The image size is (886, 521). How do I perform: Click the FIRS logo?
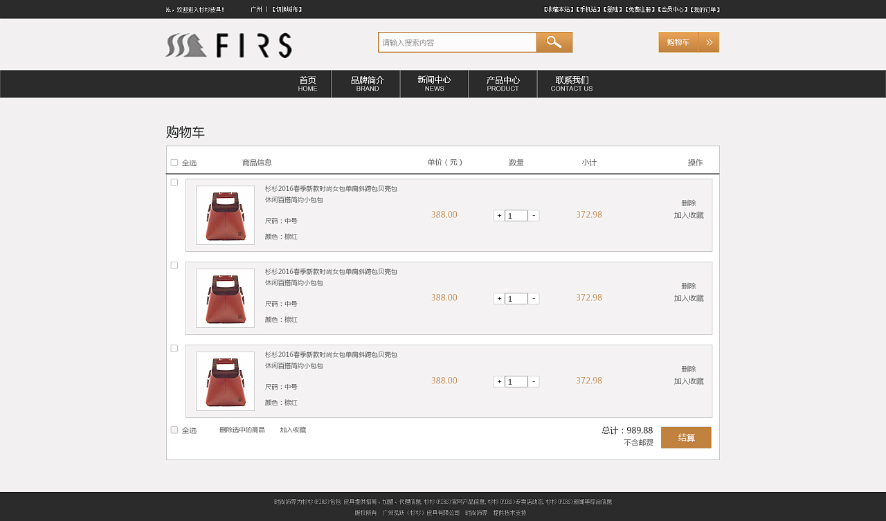228,46
